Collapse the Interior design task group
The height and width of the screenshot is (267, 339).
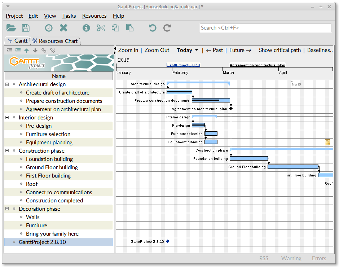pos(7,118)
